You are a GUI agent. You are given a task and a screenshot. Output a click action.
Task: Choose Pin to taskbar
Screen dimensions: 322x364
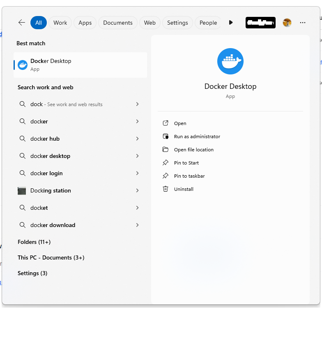coord(189,176)
